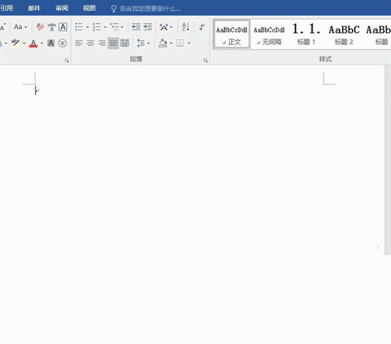Expand the shading color dropdown arrow

tap(171, 43)
